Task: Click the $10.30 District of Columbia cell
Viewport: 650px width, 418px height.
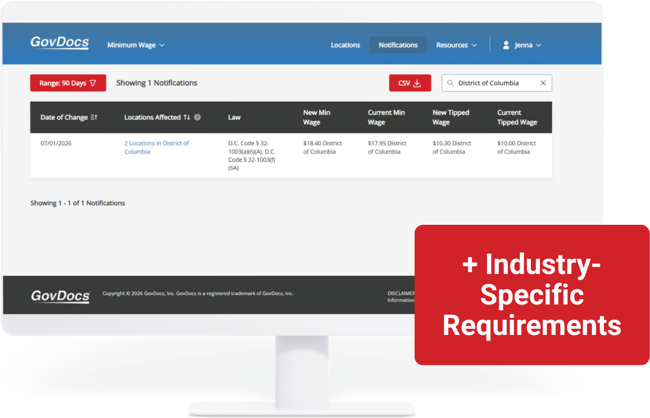Action: (452, 147)
